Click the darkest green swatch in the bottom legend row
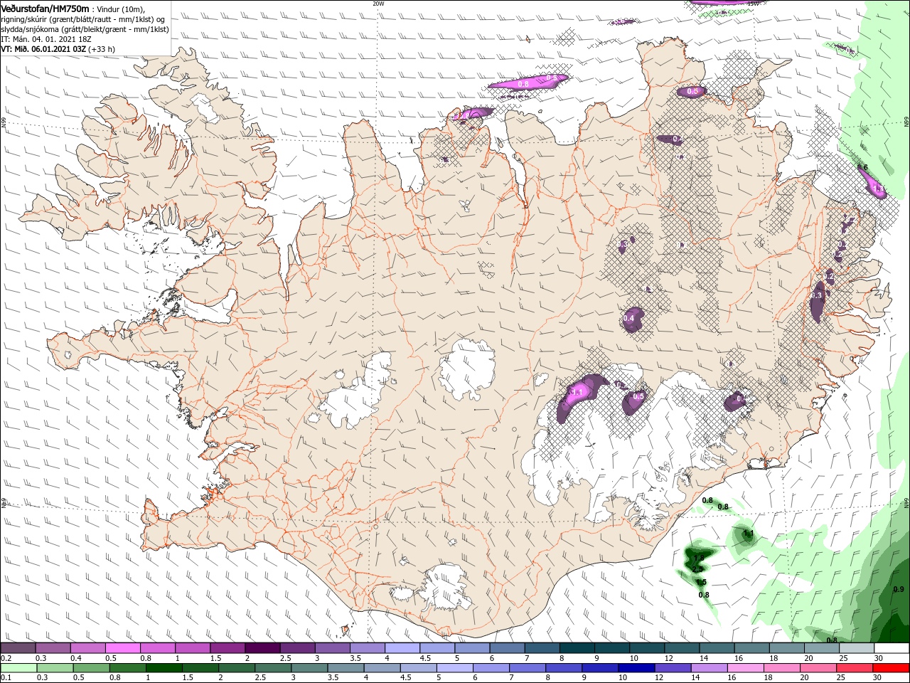Image resolution: width=910 pixels, height=683 pixels. click(163, 668)
